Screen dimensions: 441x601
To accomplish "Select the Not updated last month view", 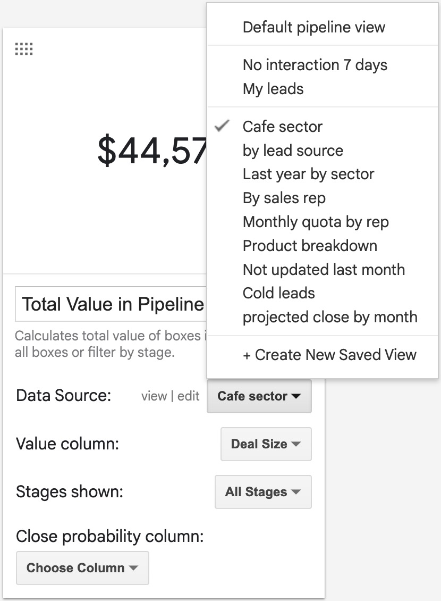I will 323,270.
